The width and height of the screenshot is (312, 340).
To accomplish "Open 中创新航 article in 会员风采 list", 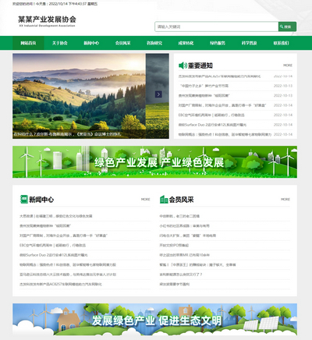I will pyautogui.click(x=179, y=216).
